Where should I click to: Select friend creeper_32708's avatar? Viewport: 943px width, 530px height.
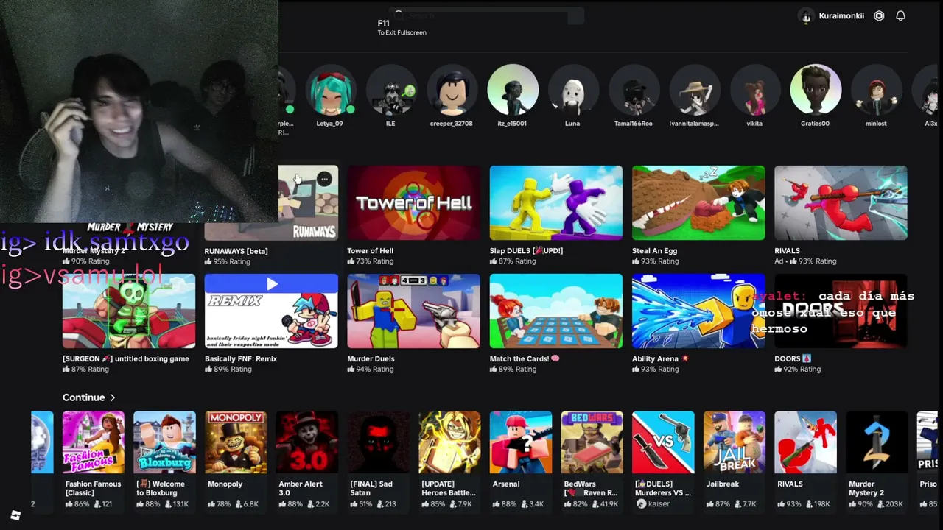point(452,90)
